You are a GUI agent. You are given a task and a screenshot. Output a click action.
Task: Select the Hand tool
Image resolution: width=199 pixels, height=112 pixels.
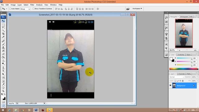pyautogui.click(x=3, y=88)
